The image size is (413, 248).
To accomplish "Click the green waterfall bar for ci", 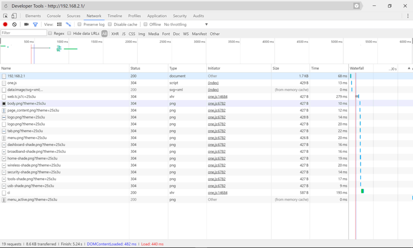I will (x=363, y=191).
